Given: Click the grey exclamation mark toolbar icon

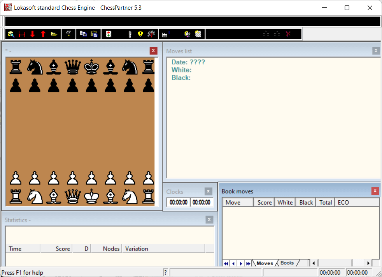Looking at the screenshot, I should click(130, 34).
